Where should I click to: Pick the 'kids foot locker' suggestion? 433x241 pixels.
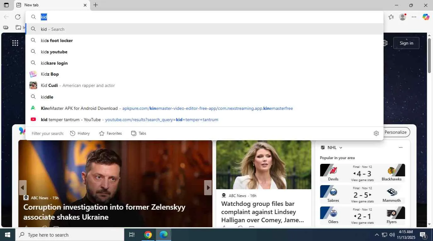(x=205, y=40)
